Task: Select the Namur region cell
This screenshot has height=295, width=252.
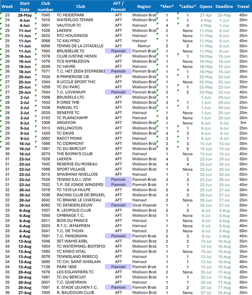Action: click(144, 46)
